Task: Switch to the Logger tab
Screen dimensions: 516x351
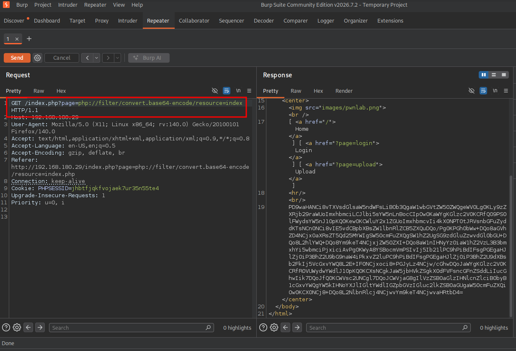Action: pyautogui.click(x=326, y=20)
